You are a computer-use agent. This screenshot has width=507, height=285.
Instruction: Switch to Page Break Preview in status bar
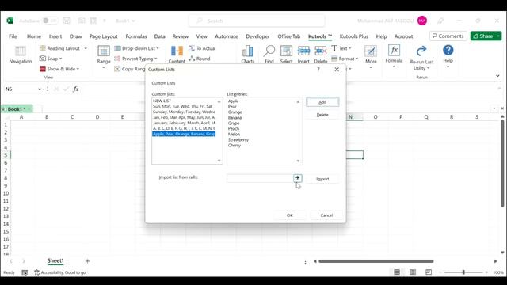(429, 272)
